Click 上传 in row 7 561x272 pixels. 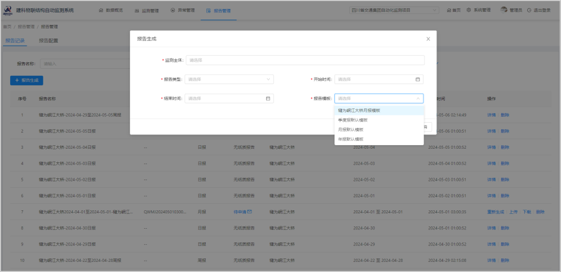(514, 212)
